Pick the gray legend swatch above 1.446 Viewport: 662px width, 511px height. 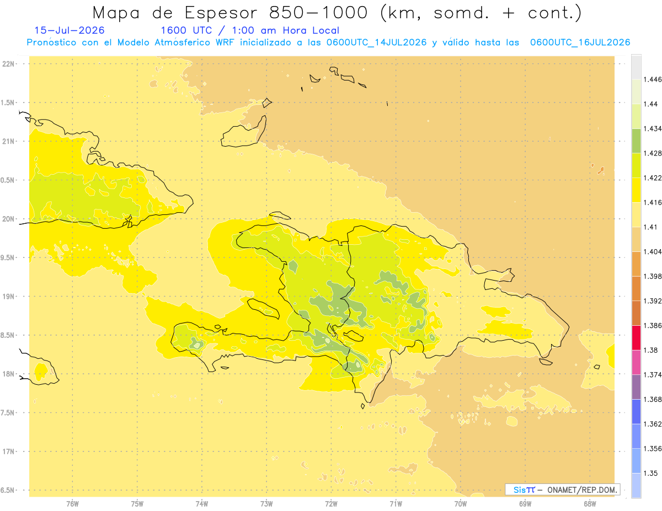pyautogui.click(x=636, y=67)
